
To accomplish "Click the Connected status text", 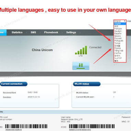I will point(95,47).
